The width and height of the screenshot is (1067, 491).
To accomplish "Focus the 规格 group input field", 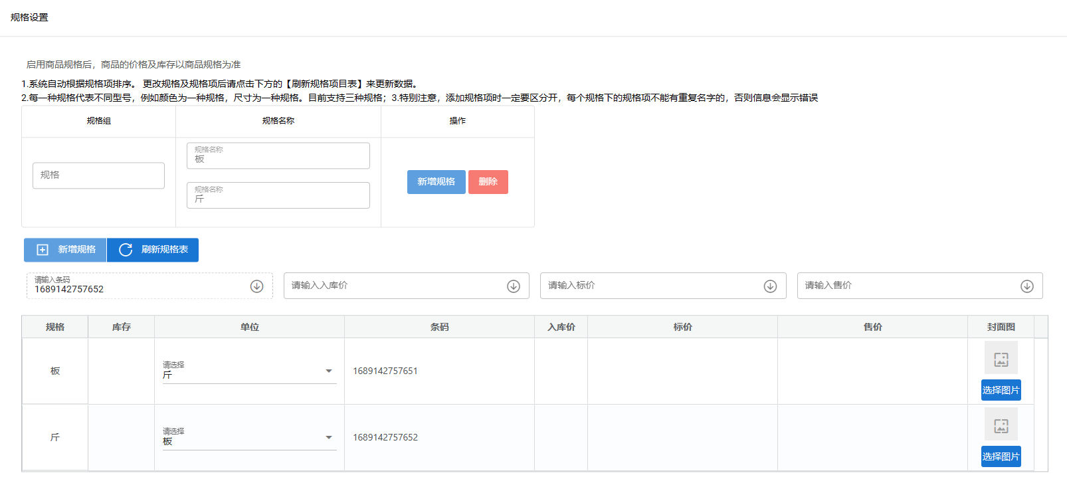I will pyautogui.click(x=98, y=175).
